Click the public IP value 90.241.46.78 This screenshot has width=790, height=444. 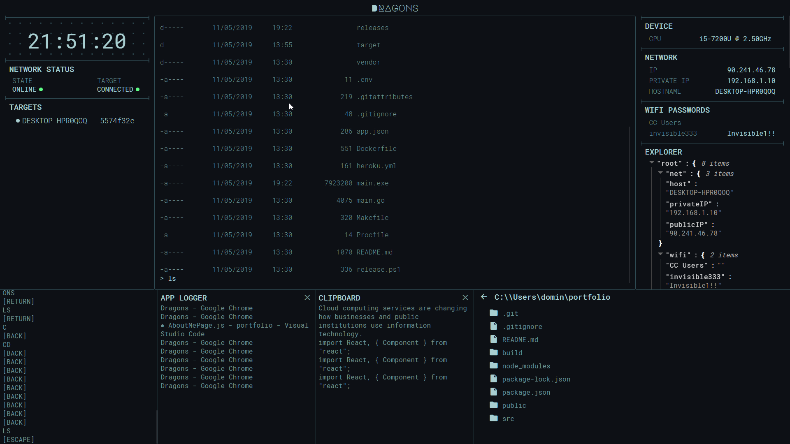751,70
